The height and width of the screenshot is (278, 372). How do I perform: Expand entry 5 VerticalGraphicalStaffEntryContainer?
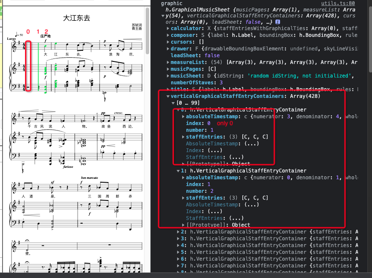tap(178, 252)
